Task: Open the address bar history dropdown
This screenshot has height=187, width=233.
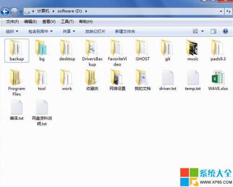Action: click(221, 11)
